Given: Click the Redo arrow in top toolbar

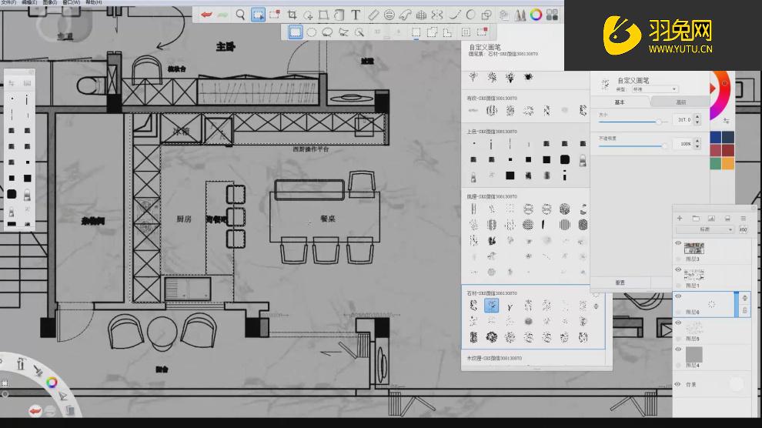Looking at the screenshot, I should click(223, 15).
